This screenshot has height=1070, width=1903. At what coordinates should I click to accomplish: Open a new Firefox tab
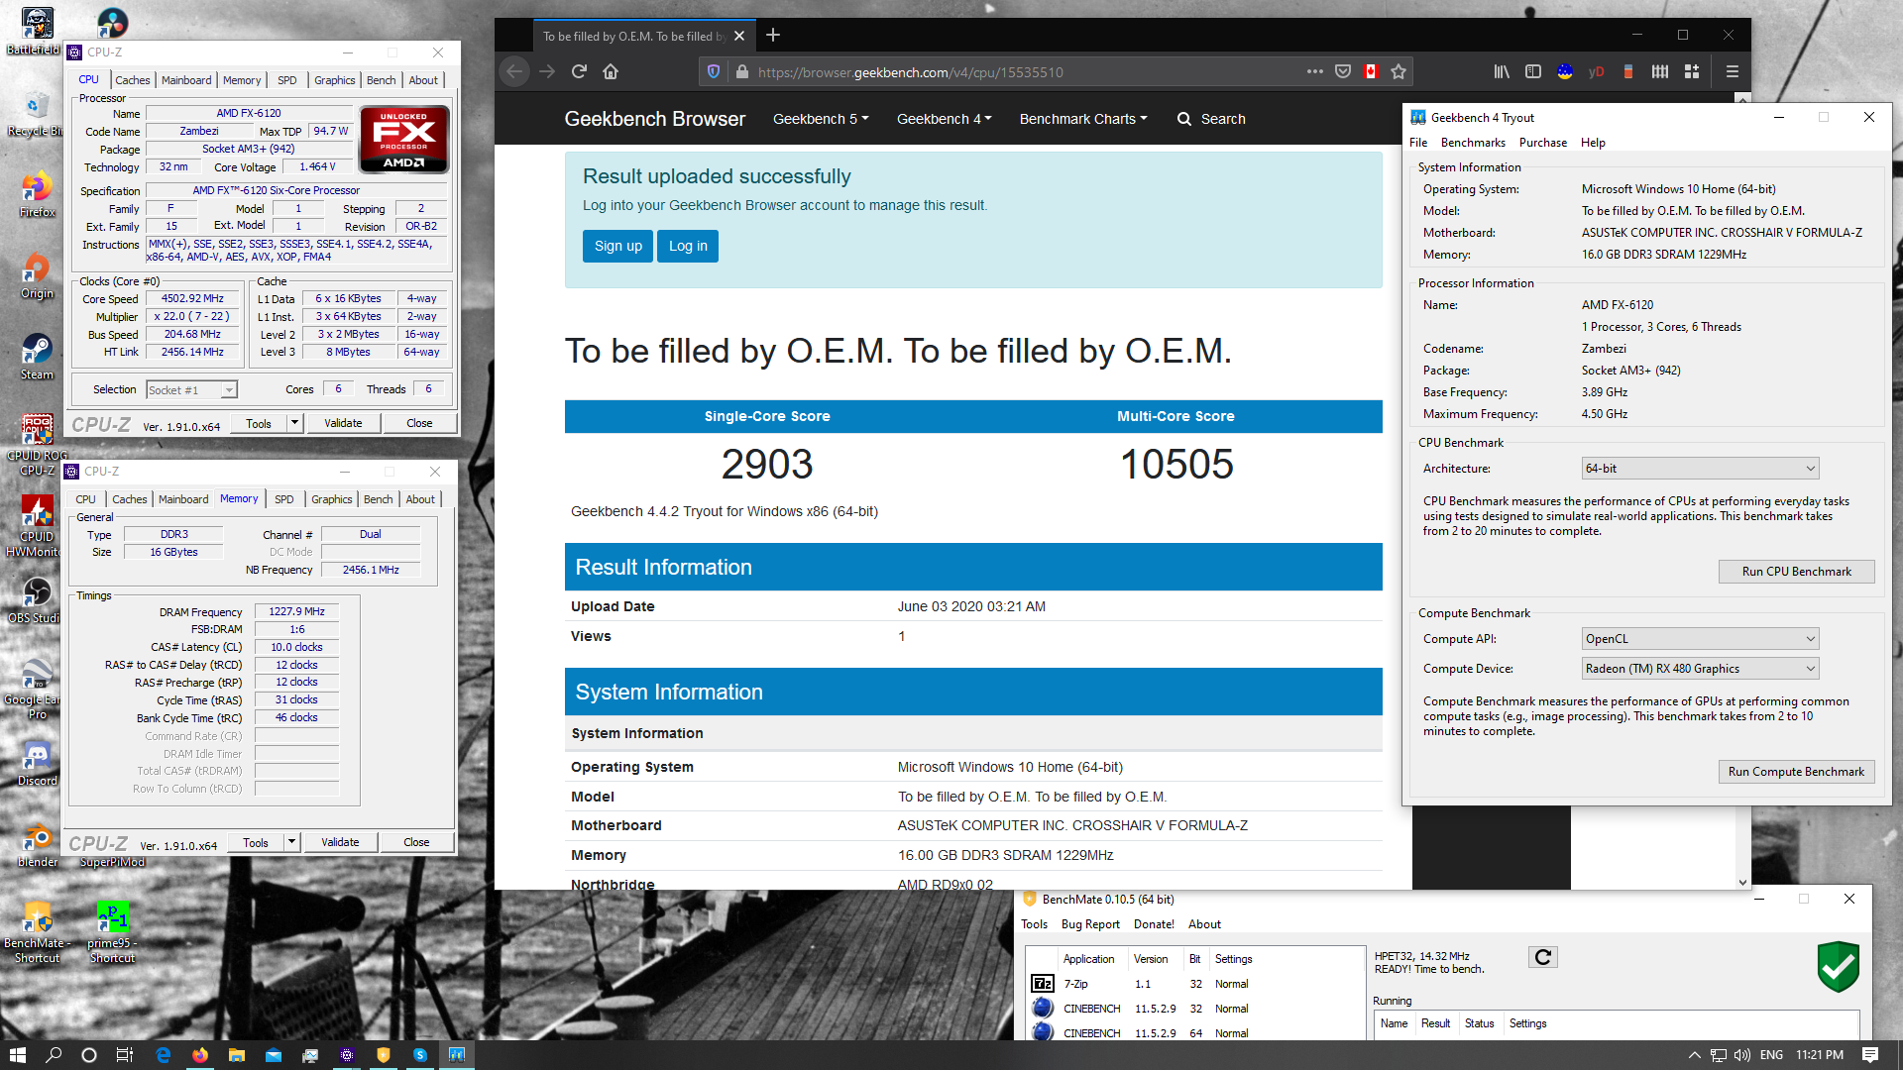[773, 36]
